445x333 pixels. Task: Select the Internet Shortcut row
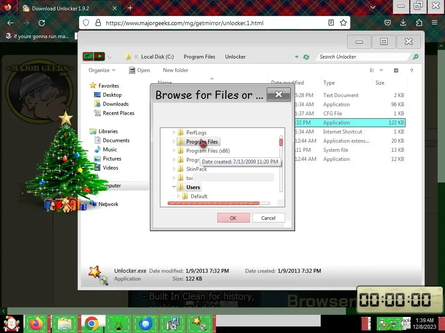350,132
